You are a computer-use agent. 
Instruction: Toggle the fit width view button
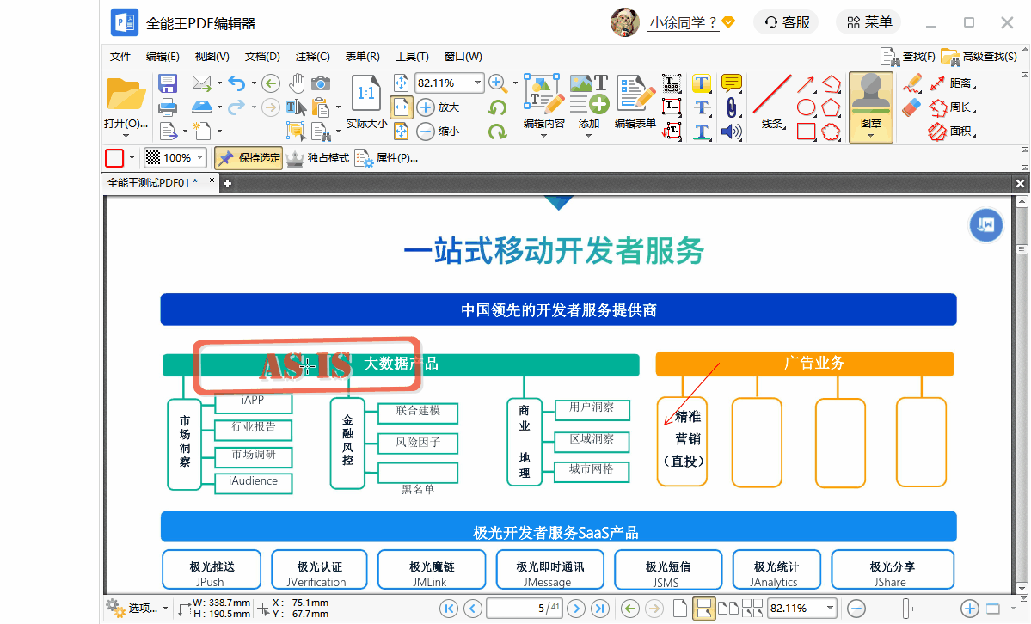point(402,107)
